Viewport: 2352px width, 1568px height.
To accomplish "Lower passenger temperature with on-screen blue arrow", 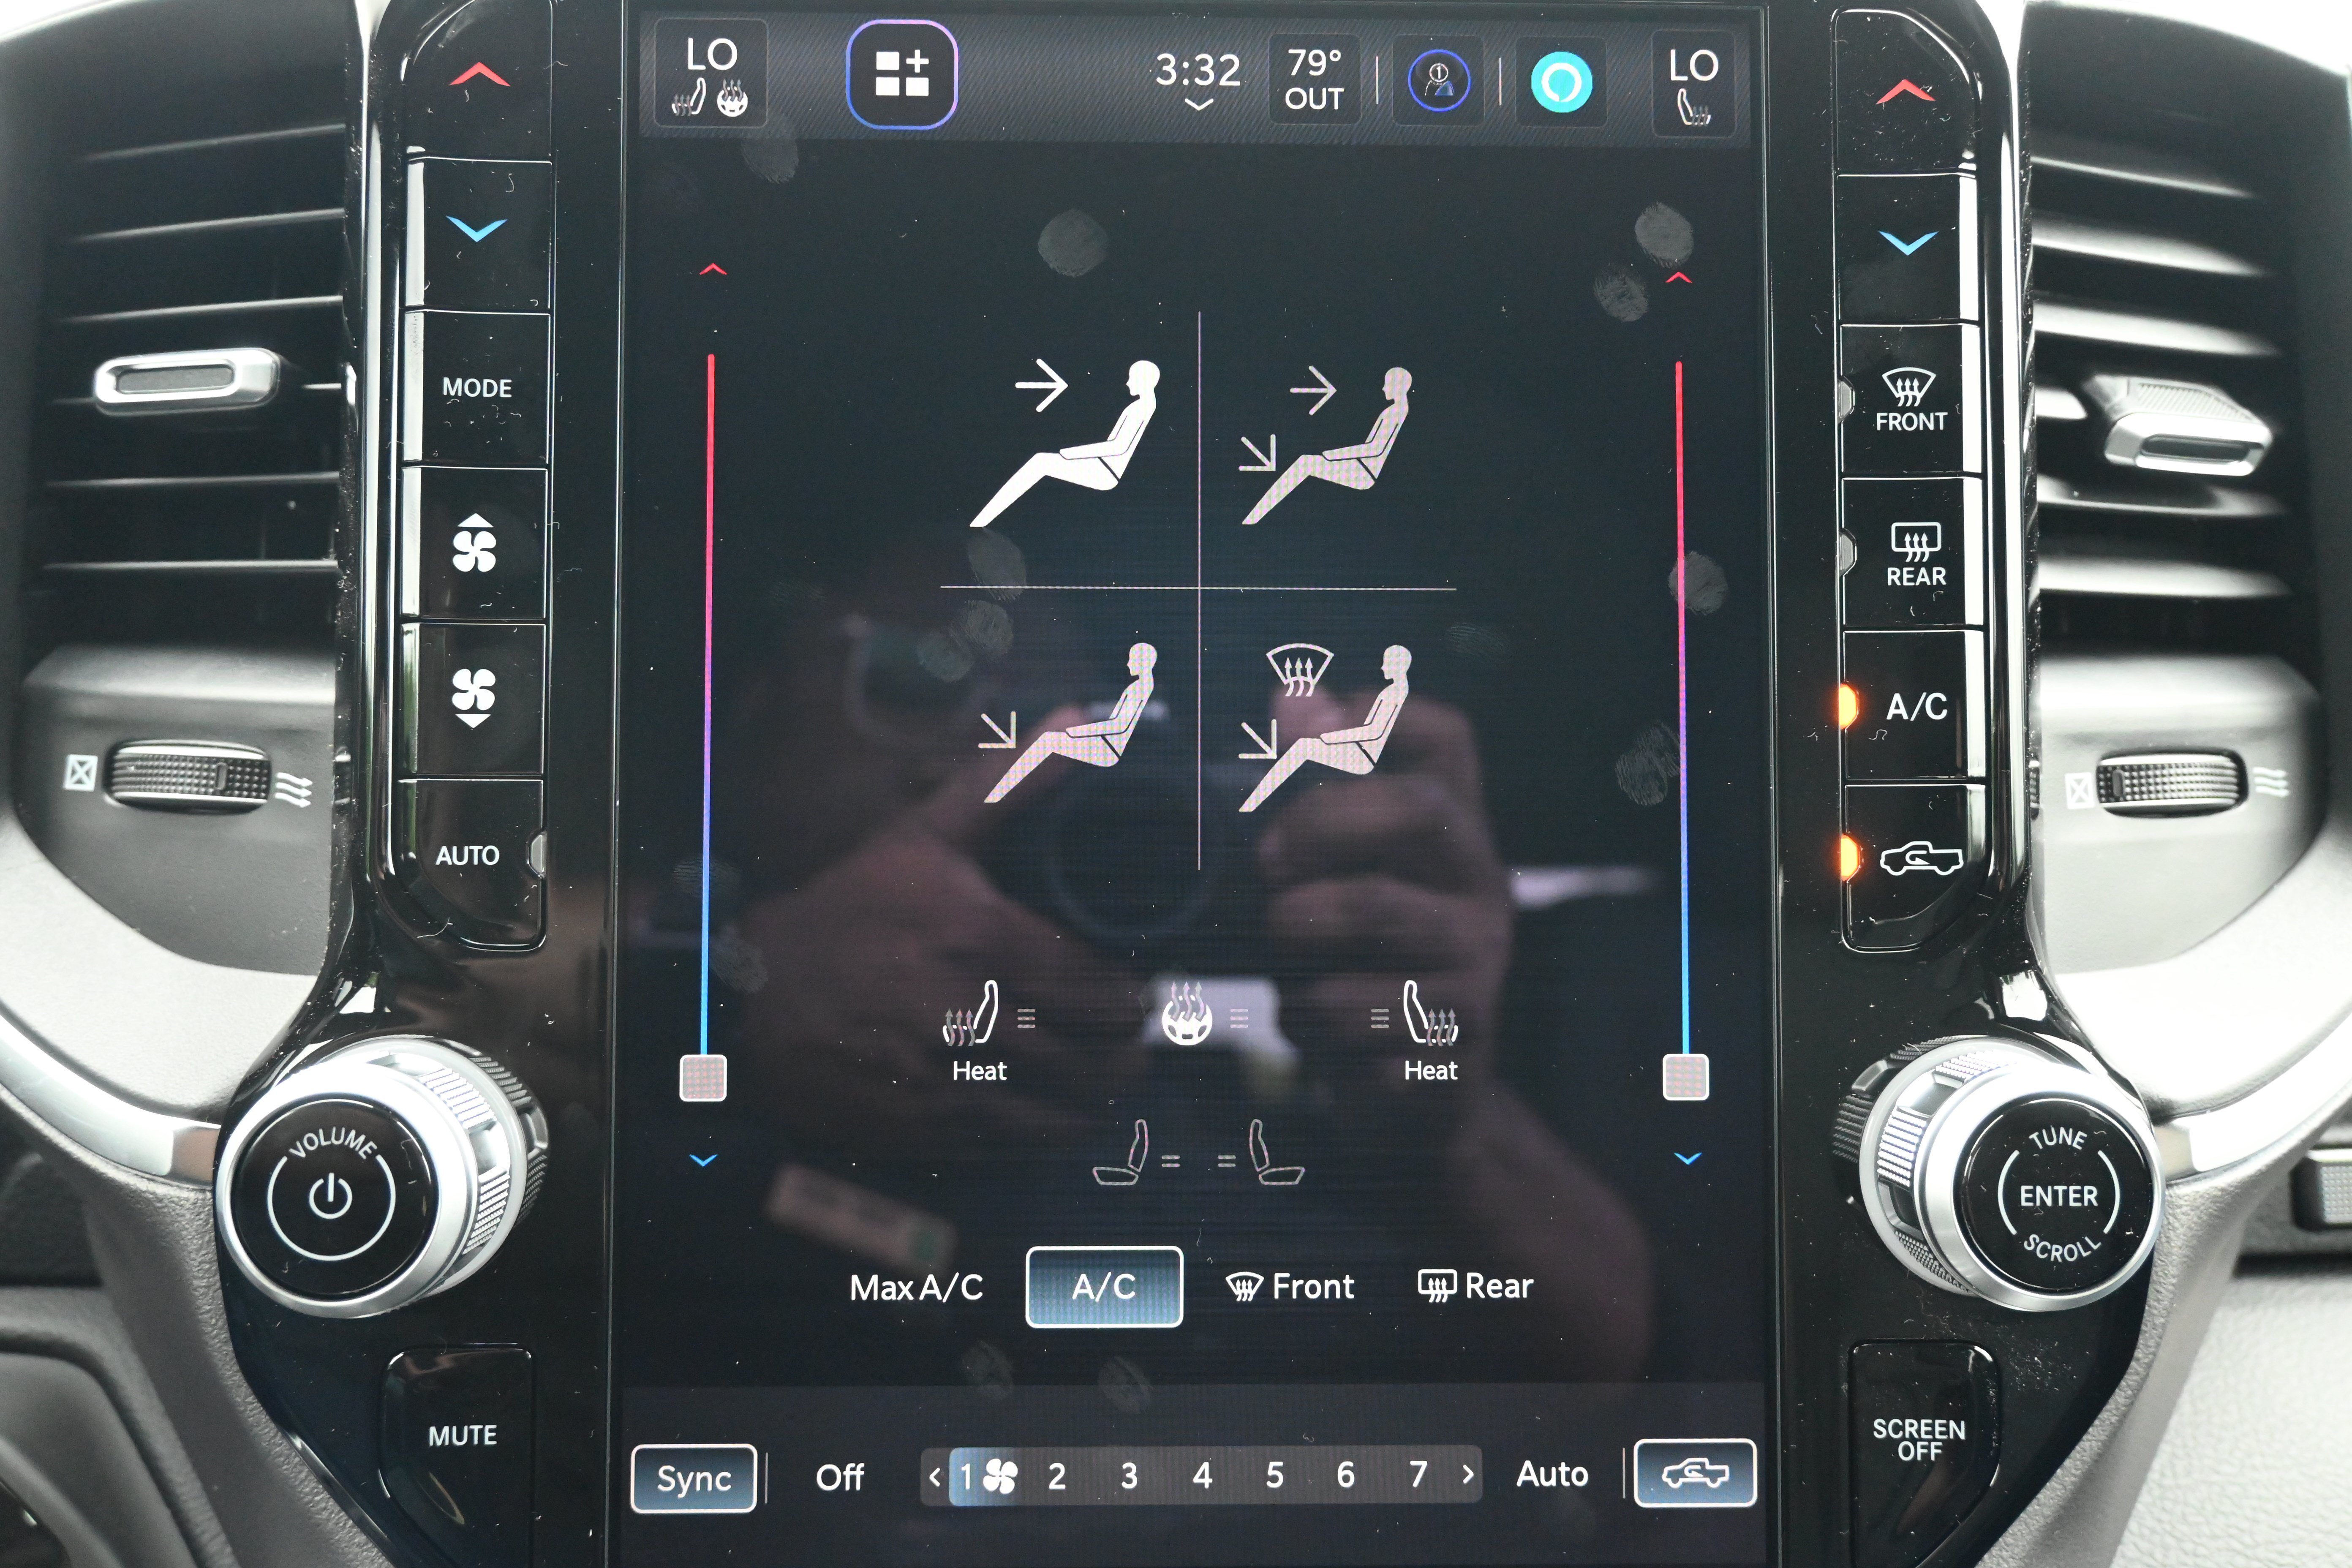I will [x=1688, y=1158].
